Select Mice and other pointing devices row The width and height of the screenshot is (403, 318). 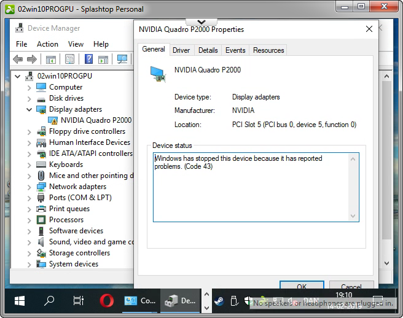click(85, 176)
